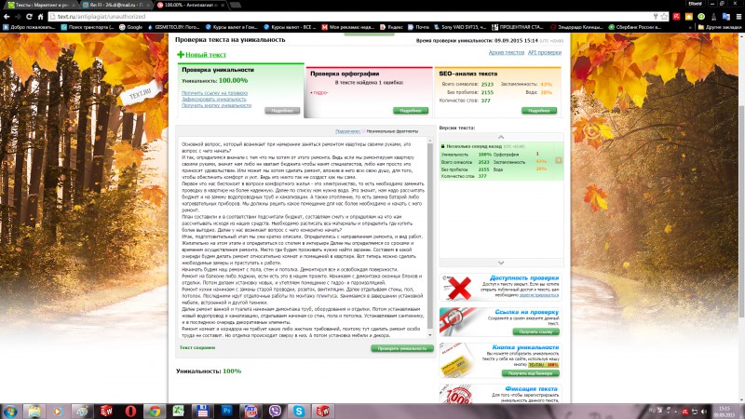Open the Google bookmark
Image resolution: width=745 pixels, height=419 pixels.
click(130, 27)
